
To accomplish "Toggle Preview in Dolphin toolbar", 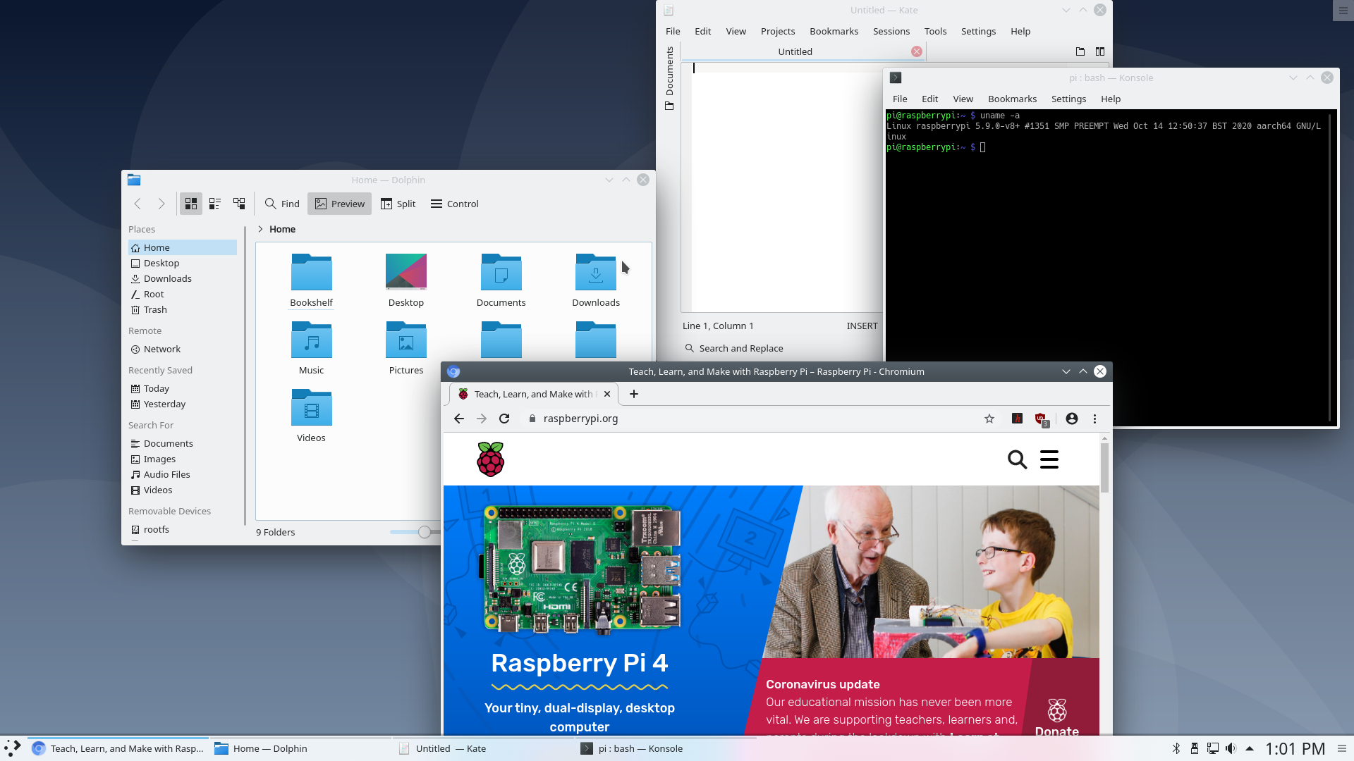I will [x=339, y=204].
